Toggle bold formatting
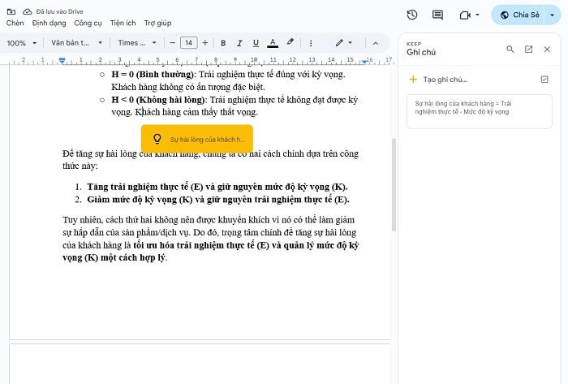 point(223,42)
